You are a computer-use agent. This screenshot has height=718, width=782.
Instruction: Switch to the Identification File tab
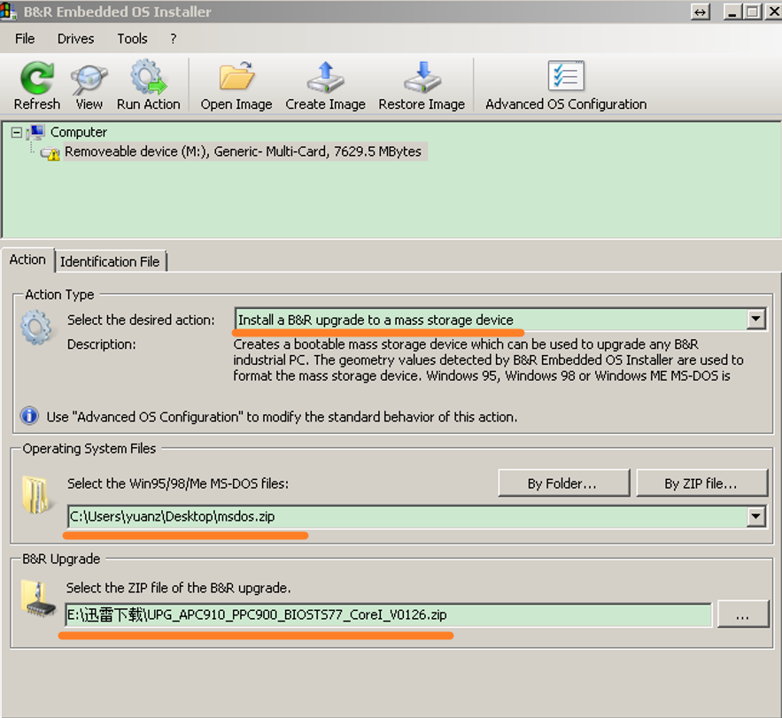pos(110,262)
